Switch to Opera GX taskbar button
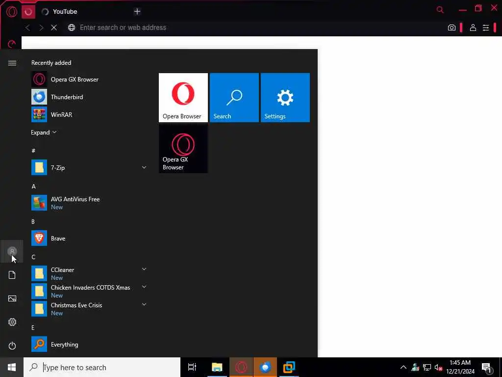Screen dimensions: 502x377 pyautogui.click(x=241, y=367)
